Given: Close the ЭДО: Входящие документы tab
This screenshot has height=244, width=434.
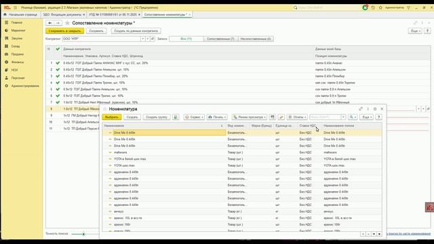Looking at the screenshot, I should 84,14.
